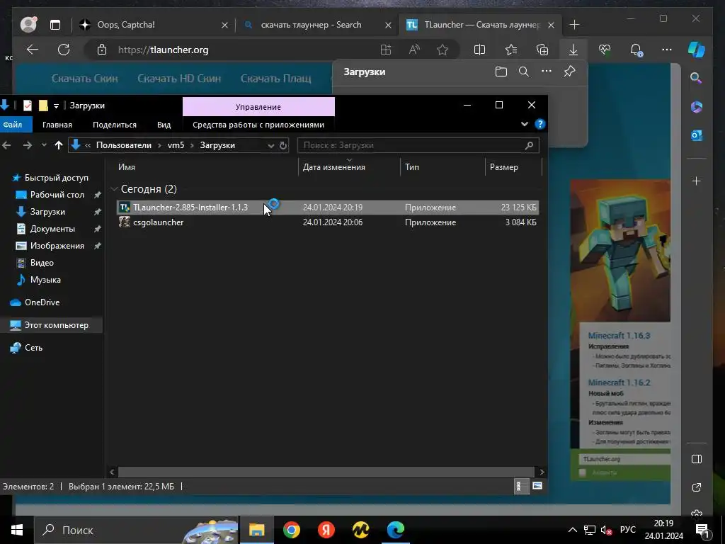
Task: Open the Edge tab actions menu icon
Action: [x=55, y=25]
